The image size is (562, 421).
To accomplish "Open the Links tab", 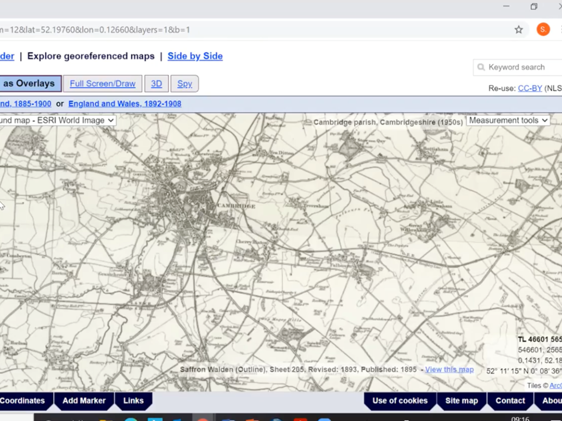I will click(x=133, y=401).
